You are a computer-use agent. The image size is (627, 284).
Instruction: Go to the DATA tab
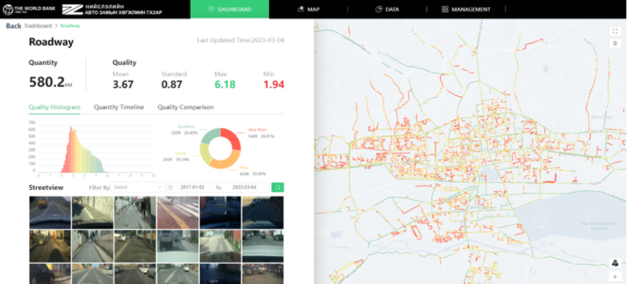pyautogui.click(x=387, y=10)
